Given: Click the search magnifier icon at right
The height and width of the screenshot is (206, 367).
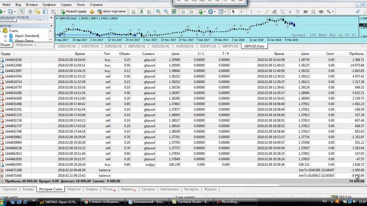Looking at the screenshot, I should pyautogui.click(x=358, y=11).
